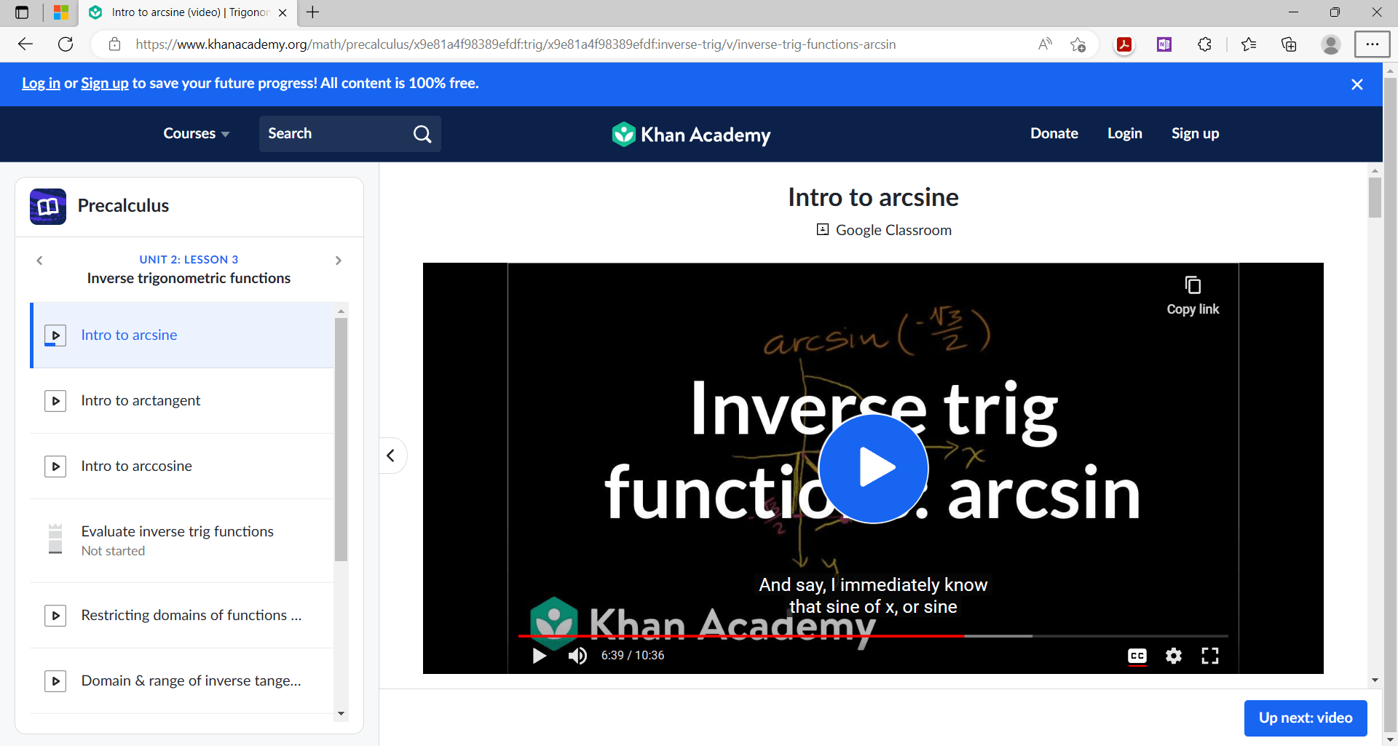Open the browser profile avatar
Viewport: 1398px width, 746px height.
(x=1331, y=44)
